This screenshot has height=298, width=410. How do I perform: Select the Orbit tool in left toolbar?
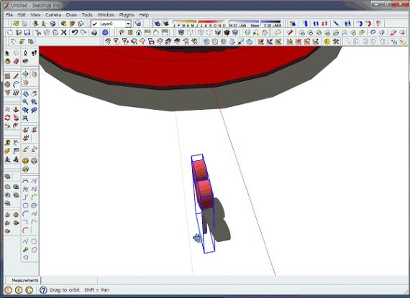click(x=25, y=94)
